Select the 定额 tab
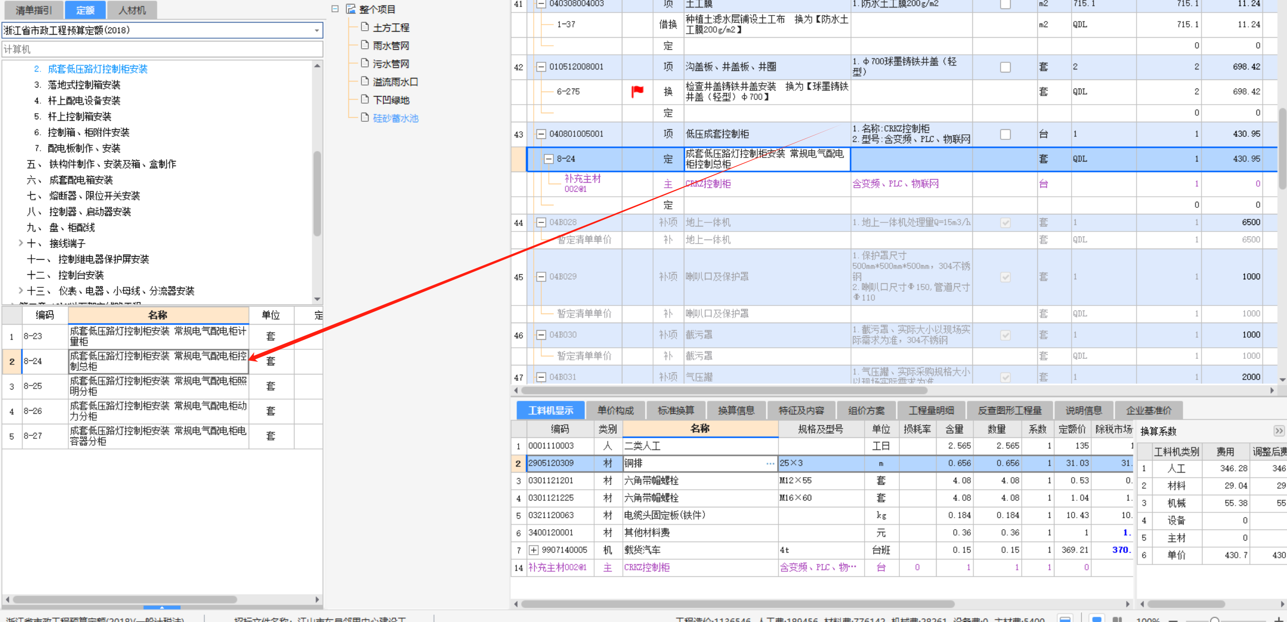 (x=85, y=10)
